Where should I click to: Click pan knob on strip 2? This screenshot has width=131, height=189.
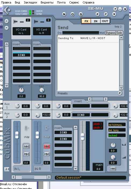pos(22,90)
